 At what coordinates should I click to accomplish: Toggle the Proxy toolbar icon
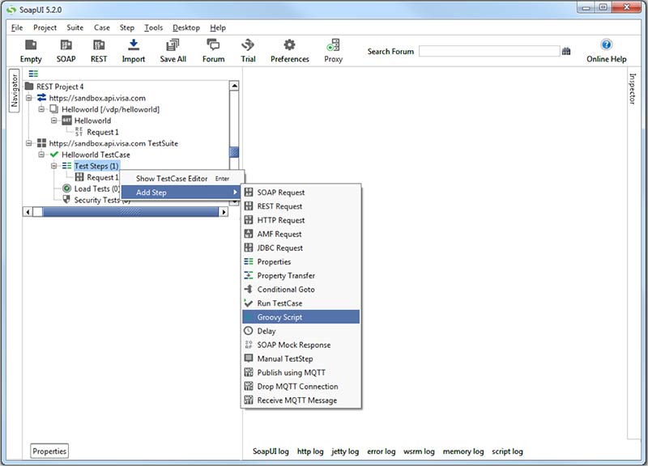point(333,45)
